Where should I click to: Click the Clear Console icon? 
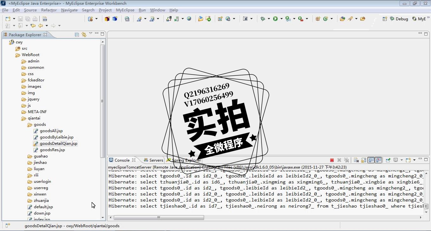click(356, 160)
